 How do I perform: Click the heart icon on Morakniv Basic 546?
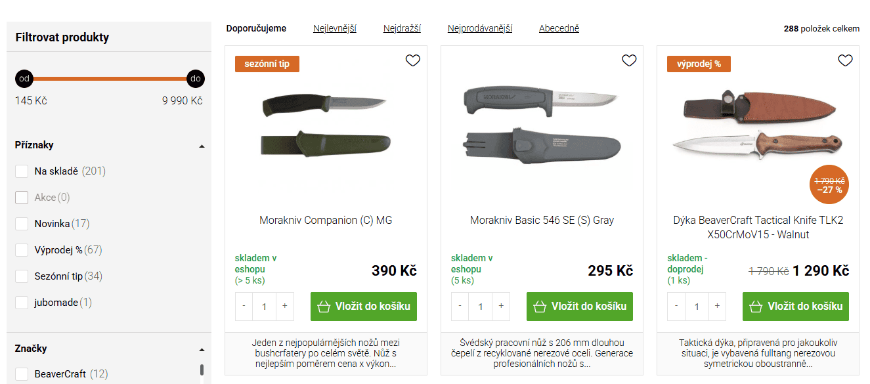click(x=628, y=60)
